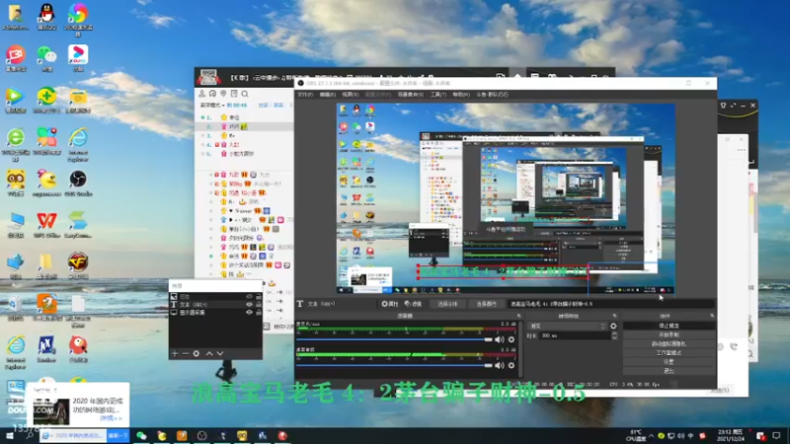
Task: Show hidden system tray icons
Action: pos(651,435)
